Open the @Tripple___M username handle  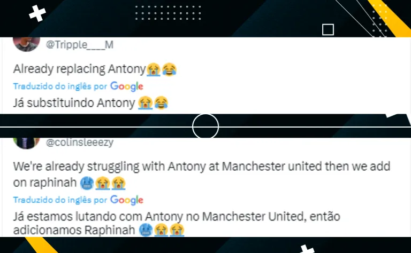coord(80,45)
